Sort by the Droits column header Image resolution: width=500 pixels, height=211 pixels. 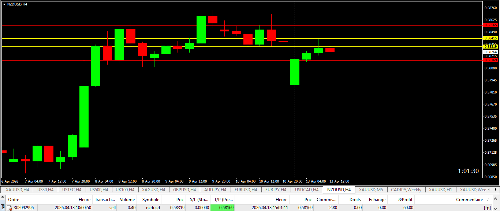[x=351, y=200]
